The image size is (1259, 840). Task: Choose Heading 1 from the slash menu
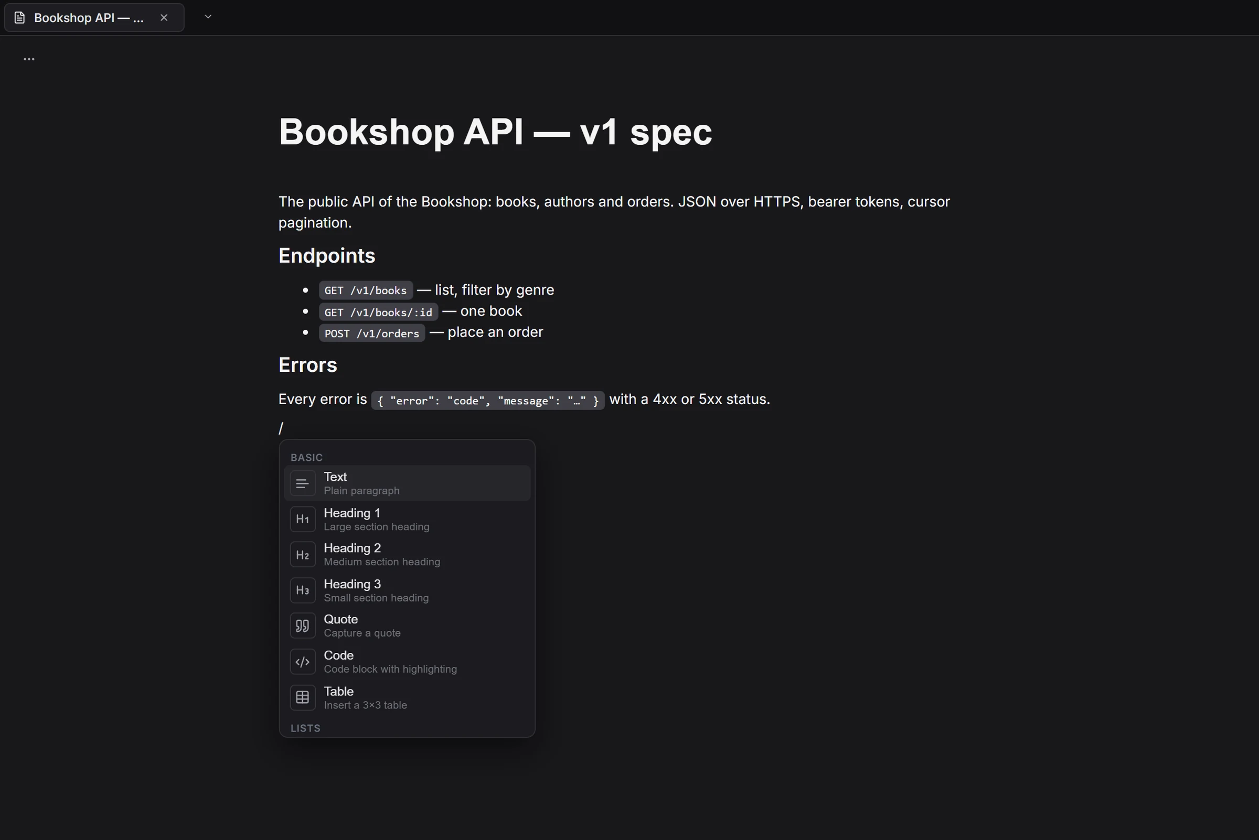407,519
